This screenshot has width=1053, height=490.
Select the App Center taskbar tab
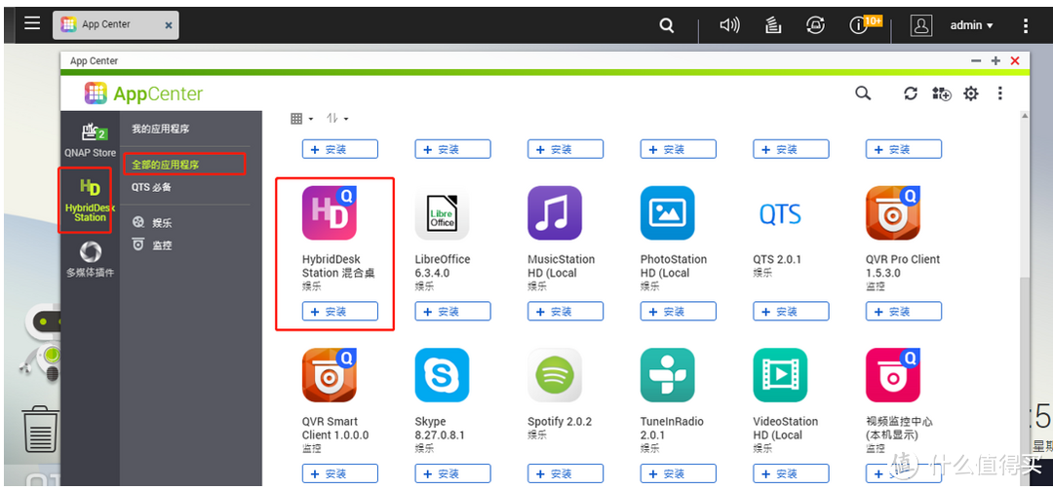115,24
